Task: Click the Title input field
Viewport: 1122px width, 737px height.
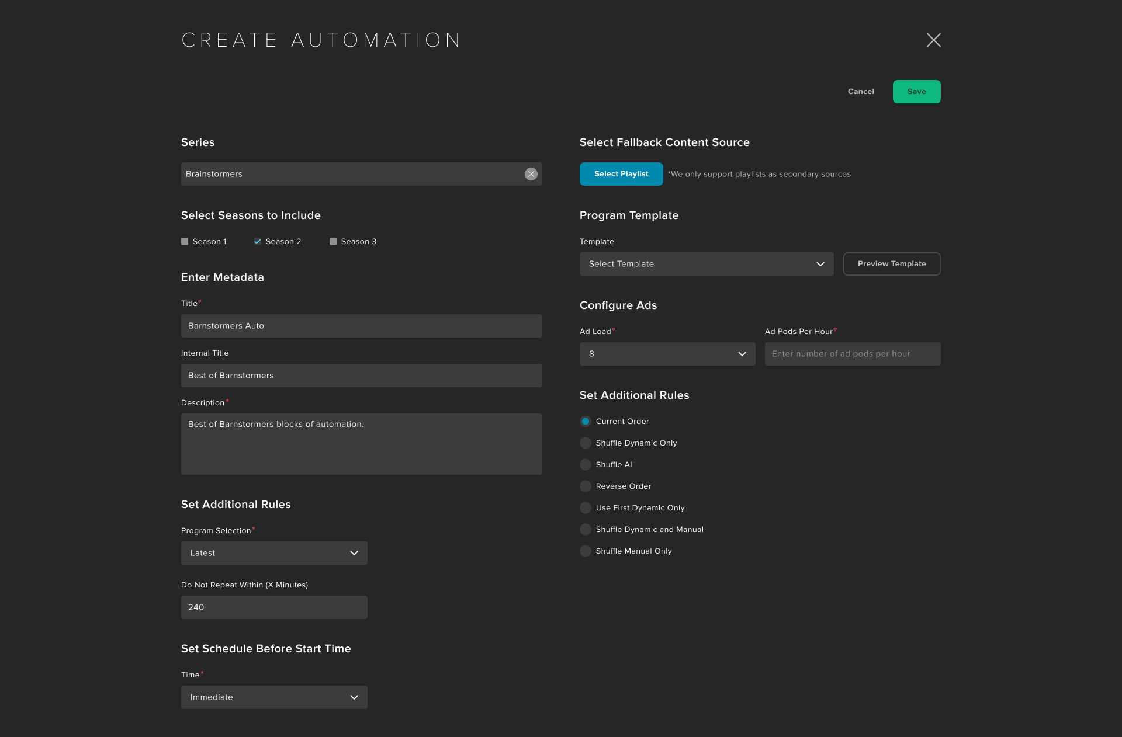Action: tap(362, 326)
